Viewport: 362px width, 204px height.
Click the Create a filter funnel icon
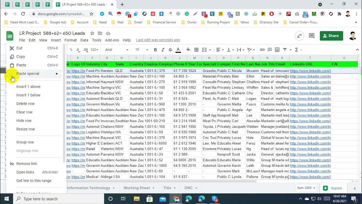point(285,50)
